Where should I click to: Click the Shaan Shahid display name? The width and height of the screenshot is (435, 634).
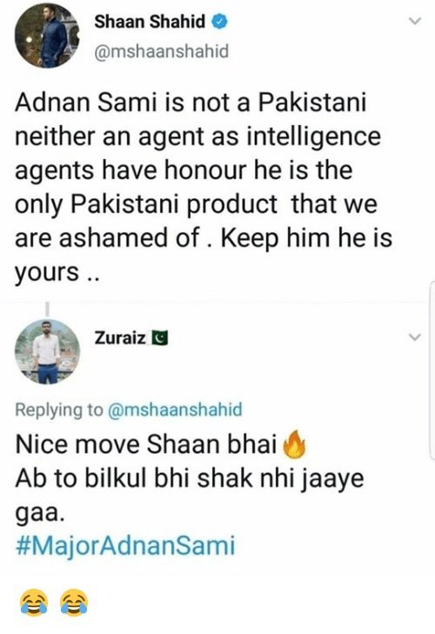pos(150,22)
